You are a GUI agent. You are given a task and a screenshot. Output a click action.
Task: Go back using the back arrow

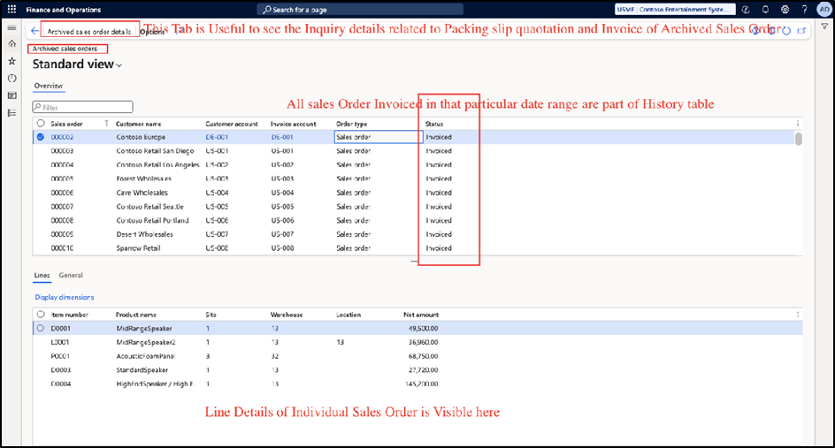[34, 30]
